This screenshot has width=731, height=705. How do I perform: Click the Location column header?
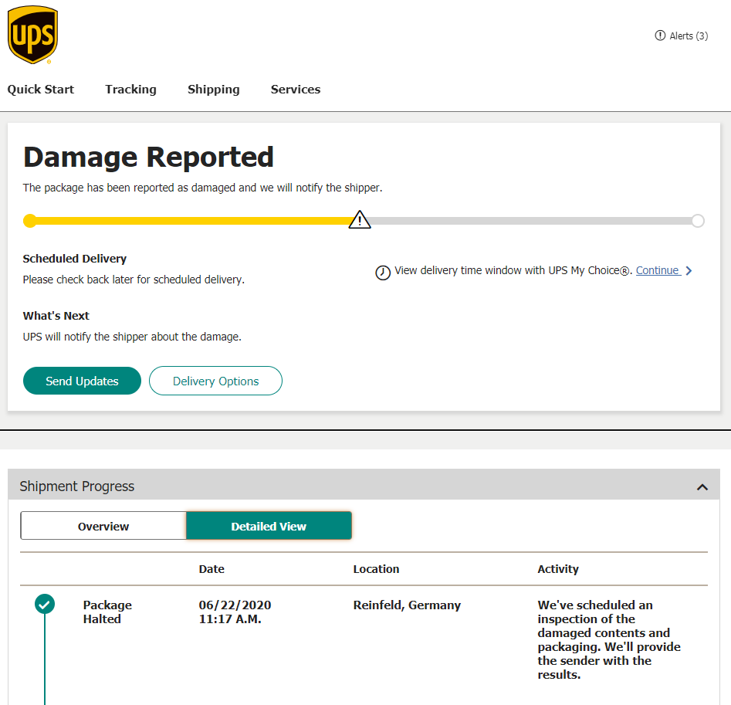click(376, 569)
